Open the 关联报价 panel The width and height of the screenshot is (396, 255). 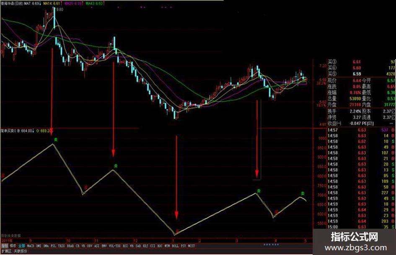21,251
